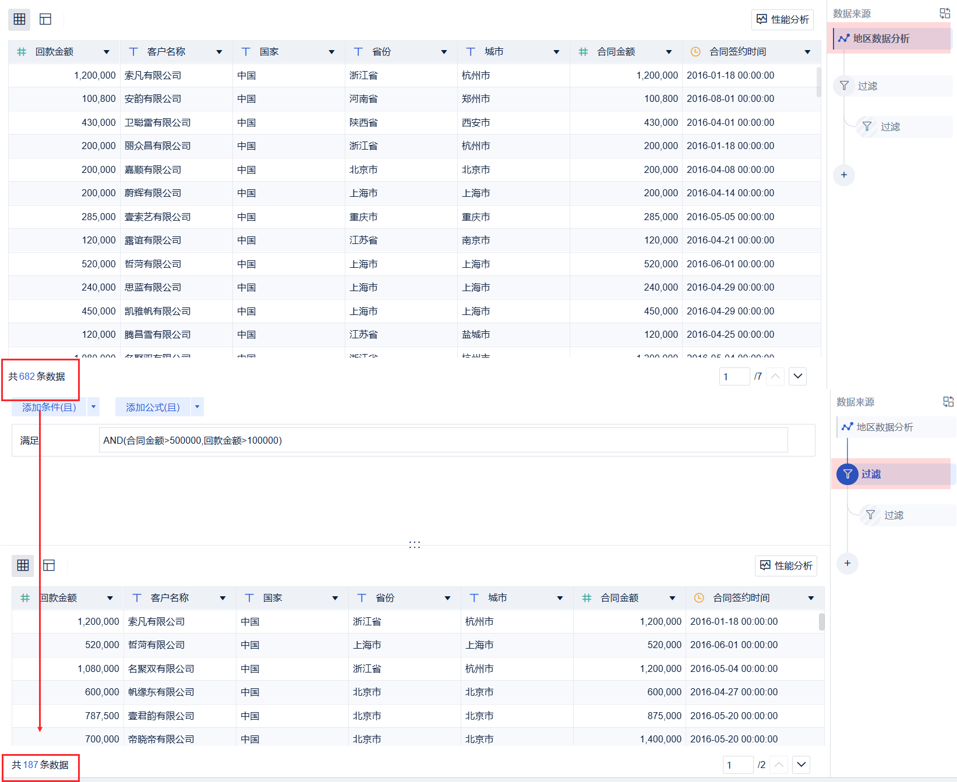Viewport: 957px width, 782px height.
Task: Click 性能分析 button in upper panel
Action: [782, 19]
